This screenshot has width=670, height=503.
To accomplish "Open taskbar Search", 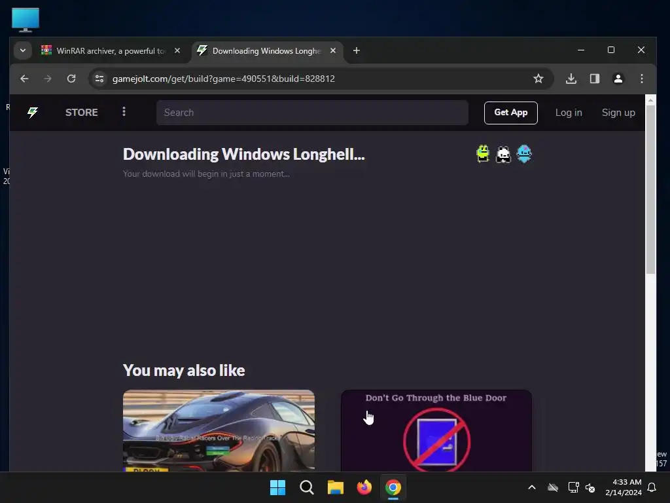I will 307,487.
